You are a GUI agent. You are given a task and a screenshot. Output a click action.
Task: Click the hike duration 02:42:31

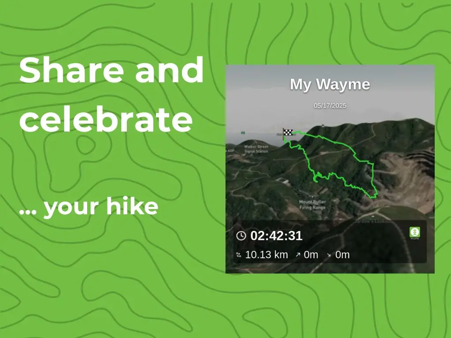coord(276,236)
